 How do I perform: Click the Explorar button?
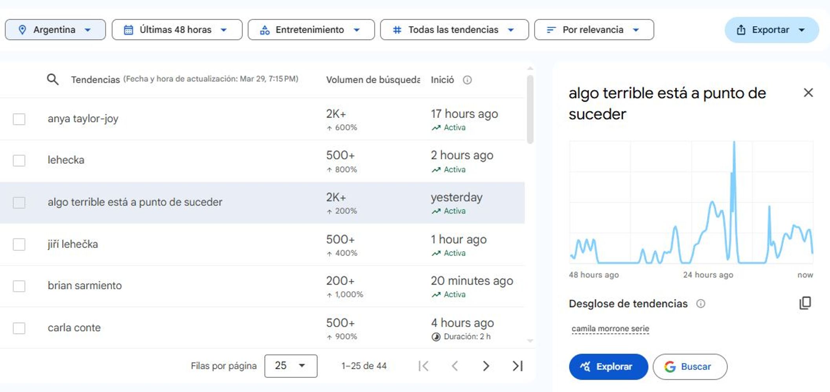point(608,367)
